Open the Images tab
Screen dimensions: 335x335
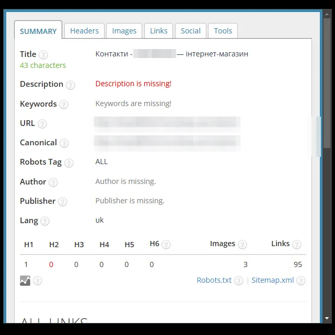(x=124, y=31)
